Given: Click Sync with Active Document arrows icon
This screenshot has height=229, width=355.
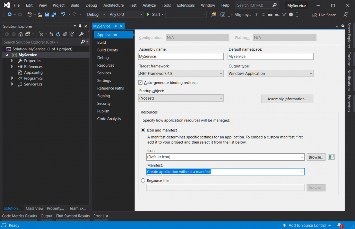Looking at the screenshot, I should [51, 34].
